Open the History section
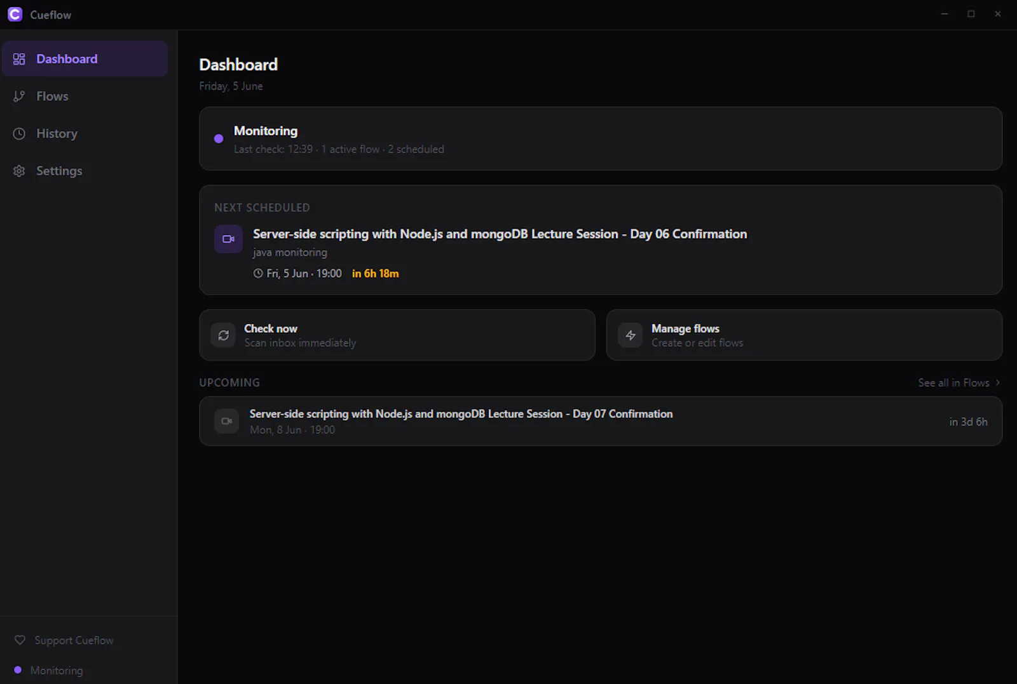Screen dimensions: 1017x684 coord(85,133)
